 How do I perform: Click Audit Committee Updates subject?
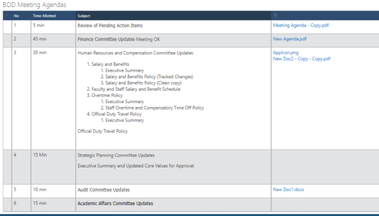pos(103,190)
